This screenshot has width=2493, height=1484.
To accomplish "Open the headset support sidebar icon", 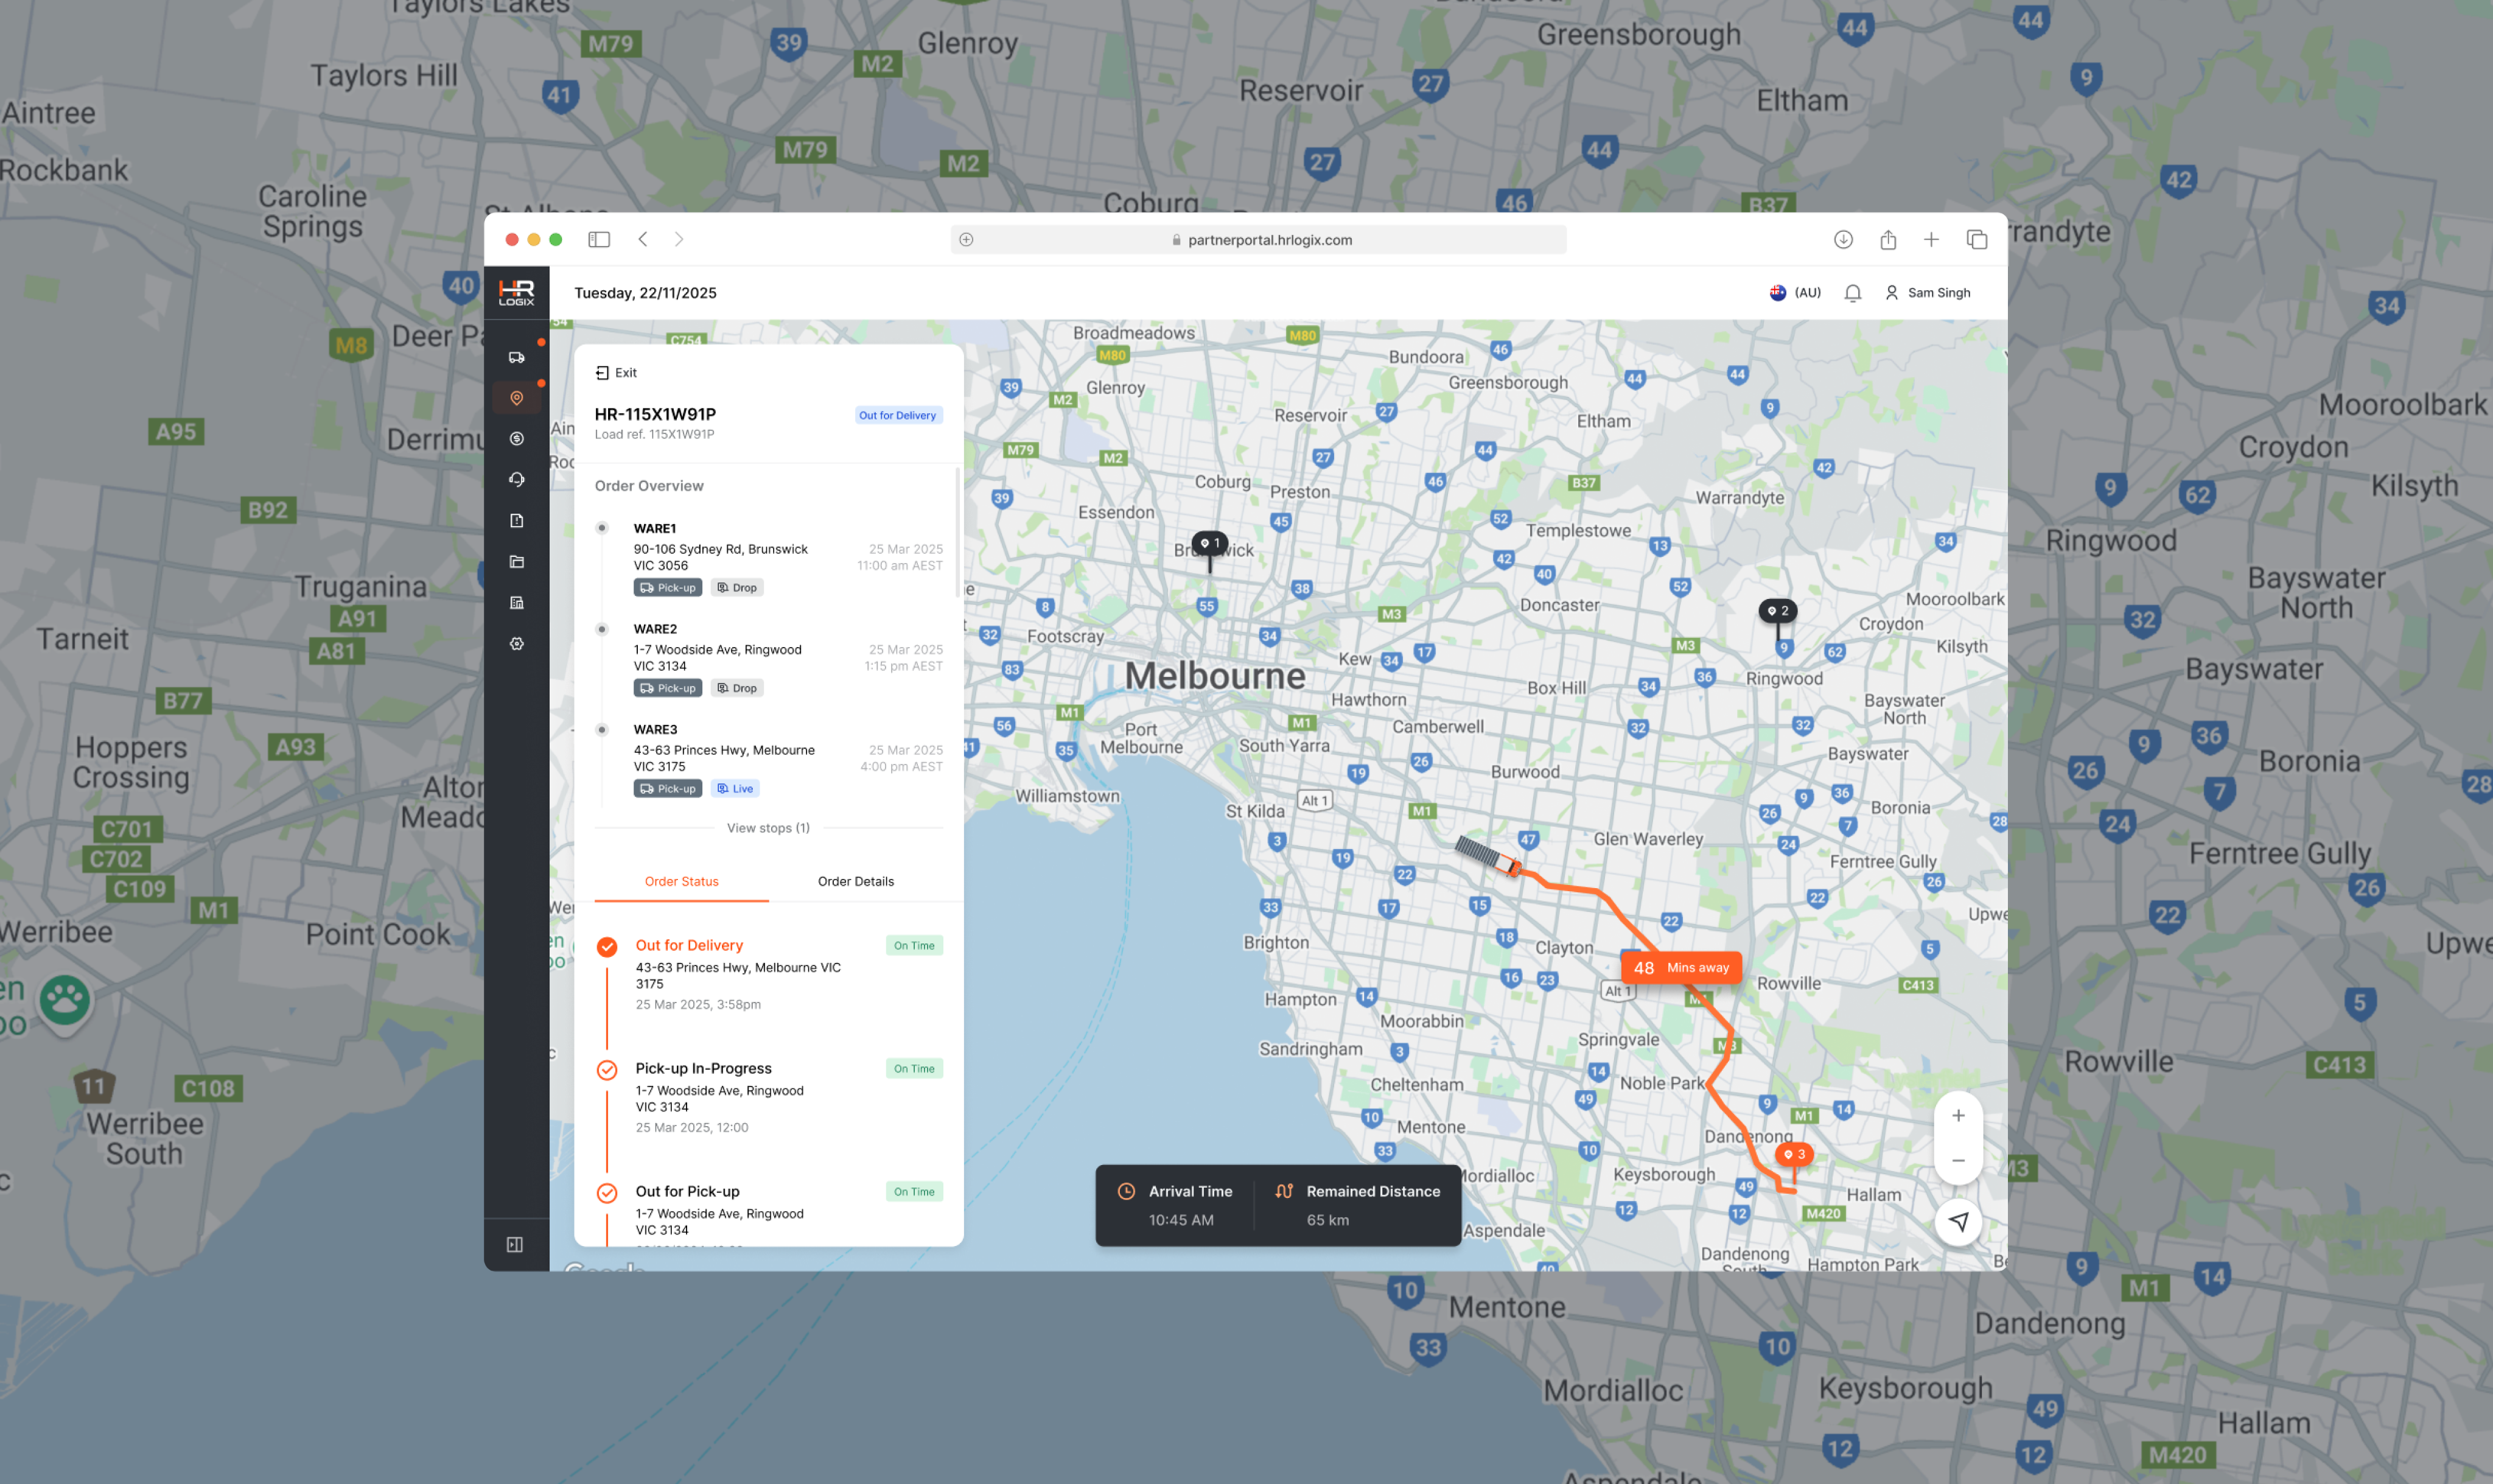I will point(517,480).
